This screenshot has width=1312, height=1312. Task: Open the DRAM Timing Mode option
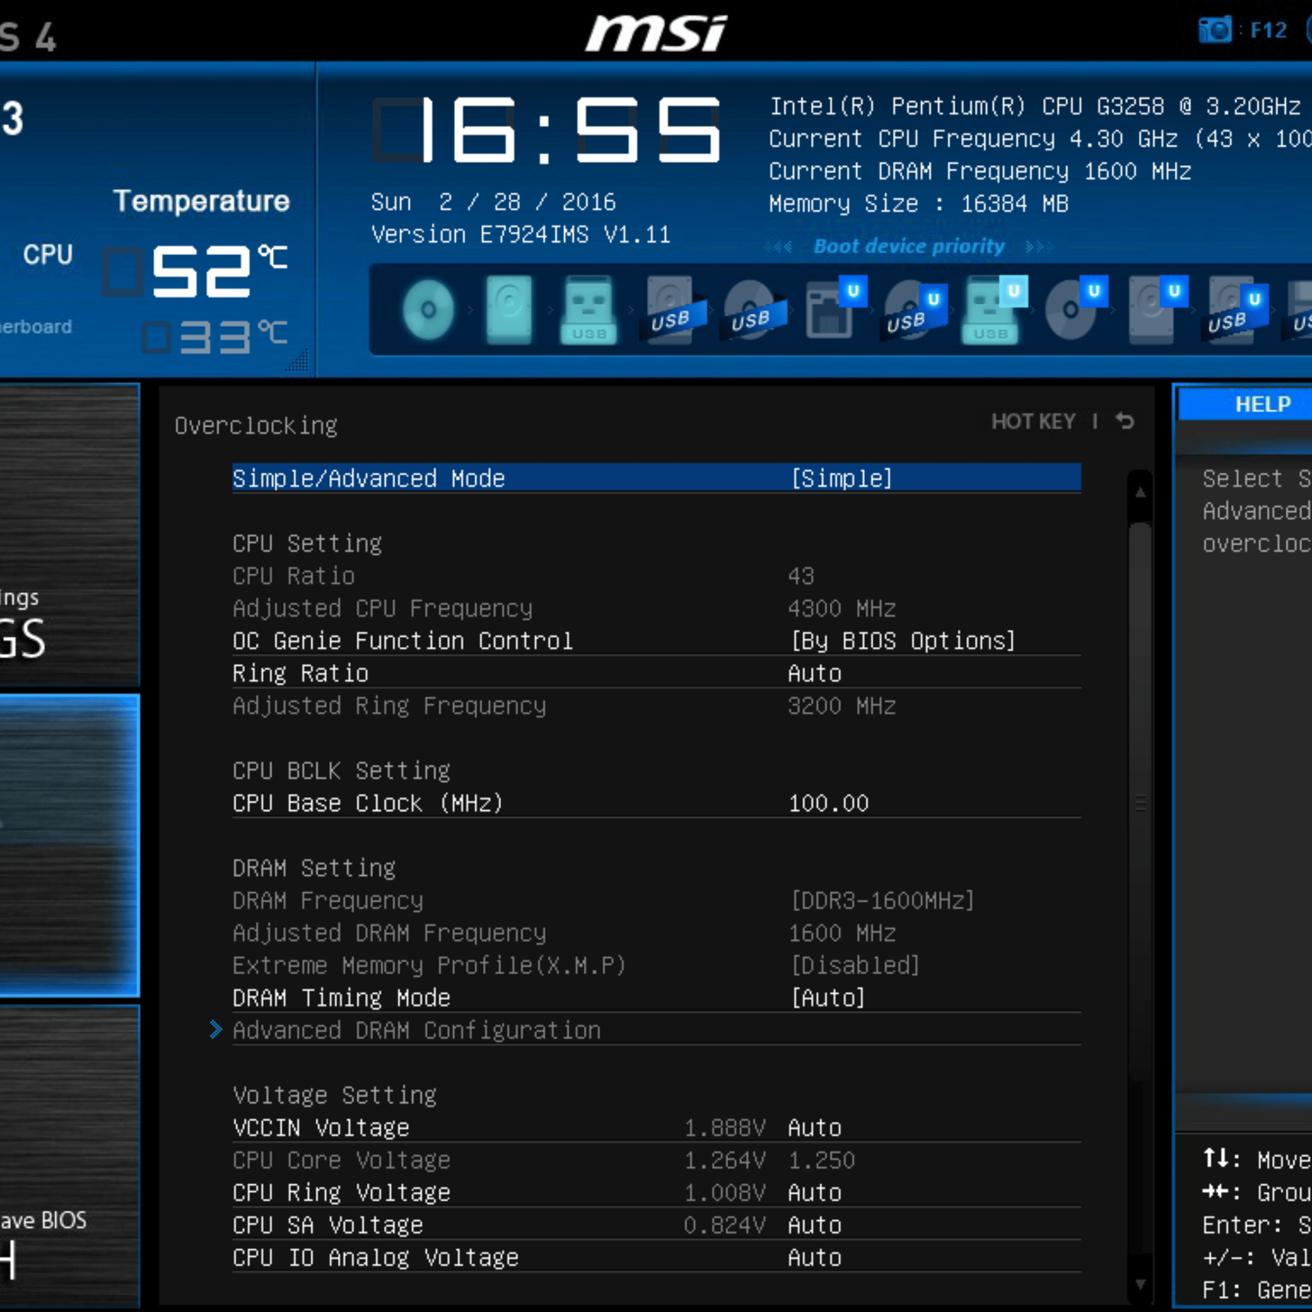656,997
